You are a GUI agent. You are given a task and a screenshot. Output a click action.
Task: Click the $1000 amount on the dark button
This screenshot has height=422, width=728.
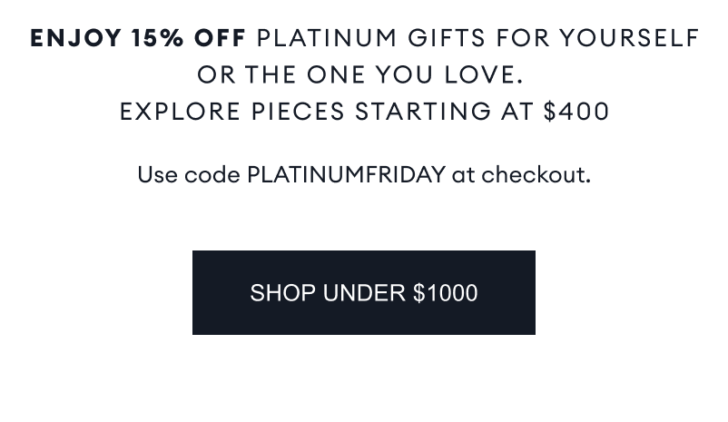coord(445,293)
